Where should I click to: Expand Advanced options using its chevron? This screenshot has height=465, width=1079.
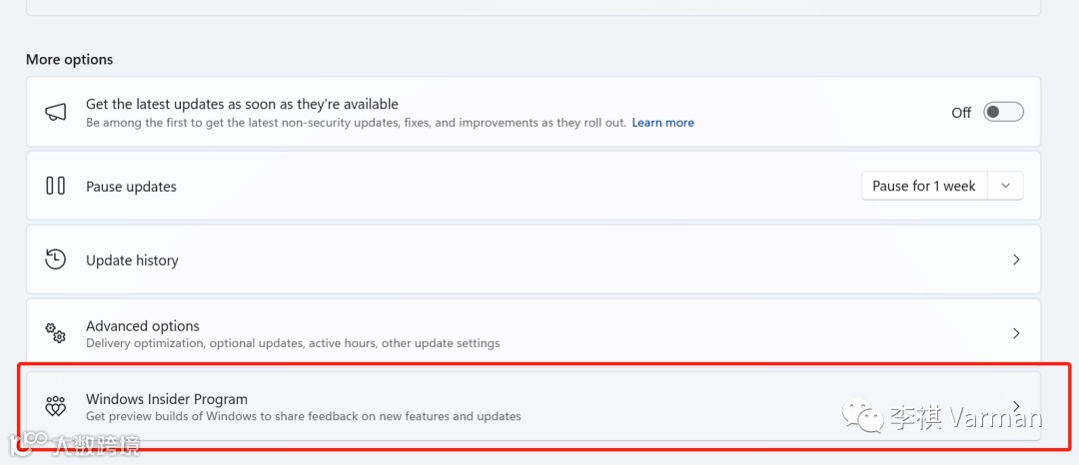(x=1016, y=333)
